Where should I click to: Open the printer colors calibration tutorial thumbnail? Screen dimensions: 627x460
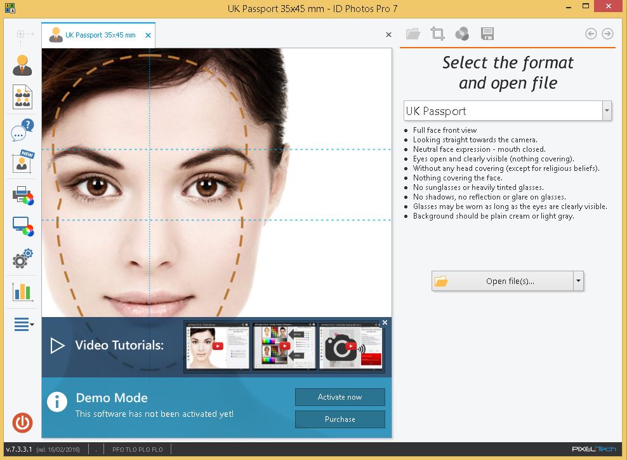point(284,347)
